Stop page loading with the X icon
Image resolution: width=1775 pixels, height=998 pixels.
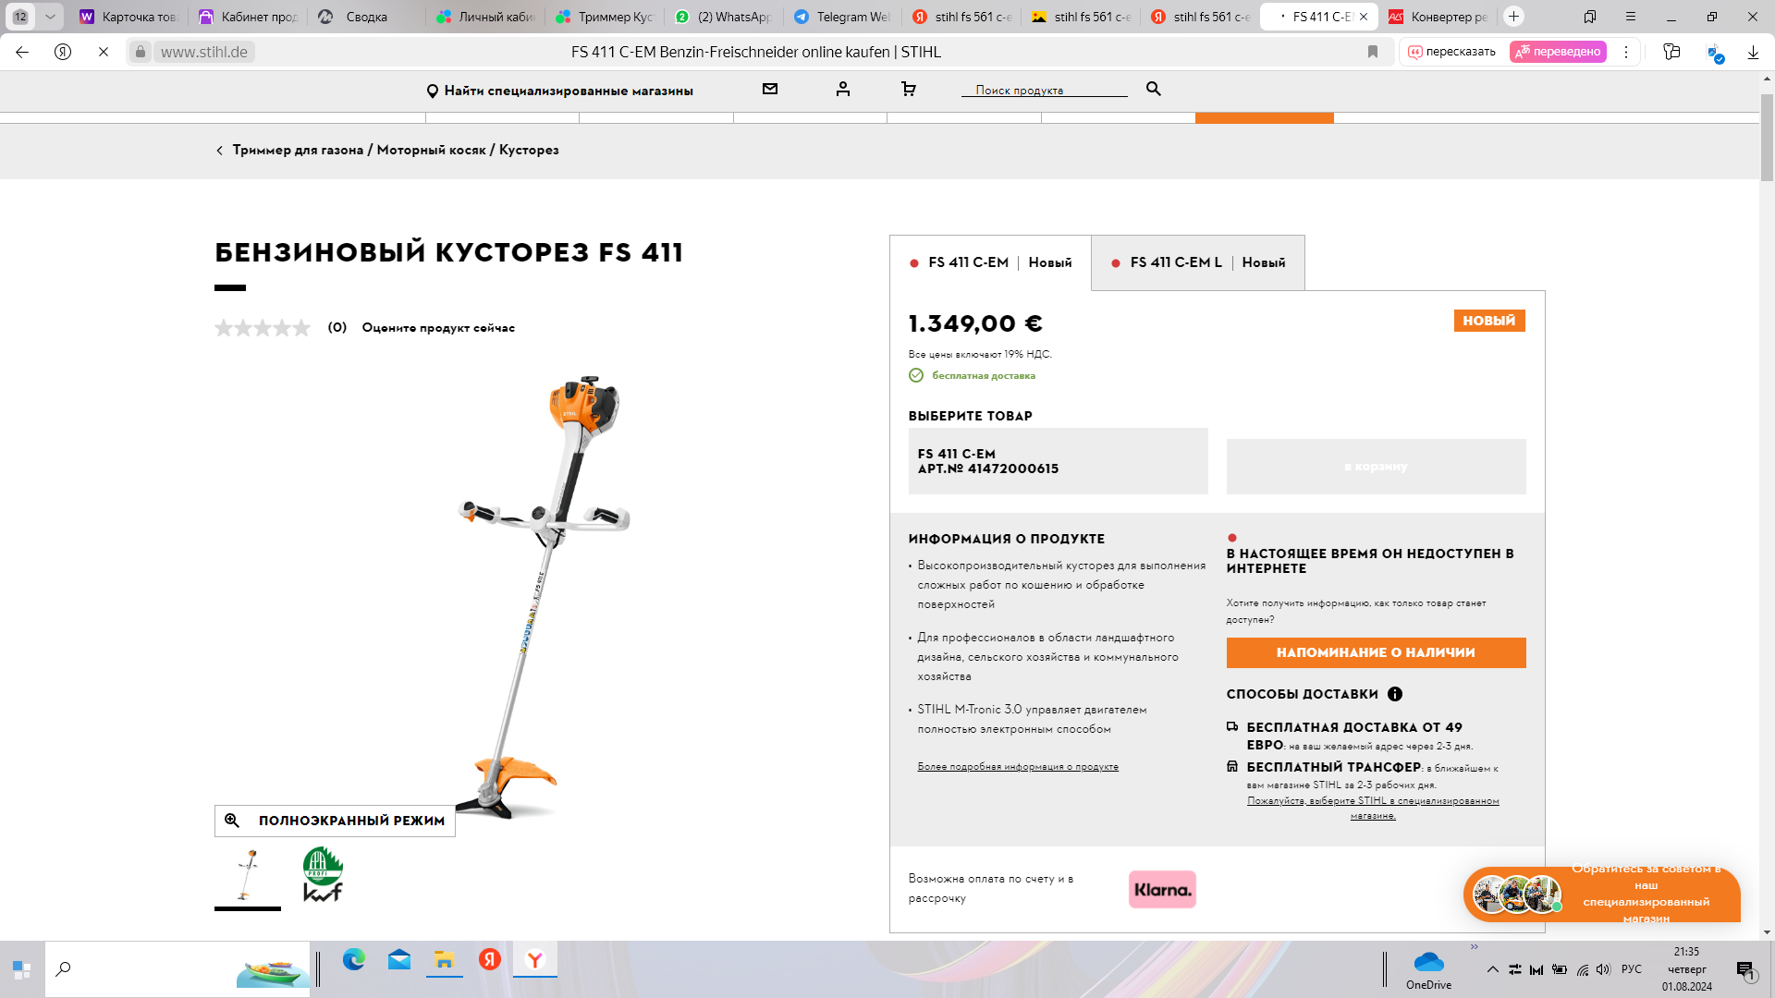104,52
